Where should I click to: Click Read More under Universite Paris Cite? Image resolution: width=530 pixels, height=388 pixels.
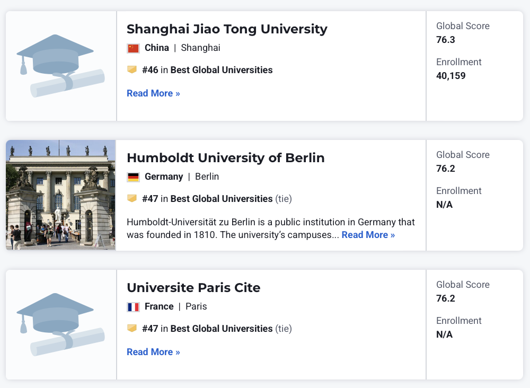(153, 352)
